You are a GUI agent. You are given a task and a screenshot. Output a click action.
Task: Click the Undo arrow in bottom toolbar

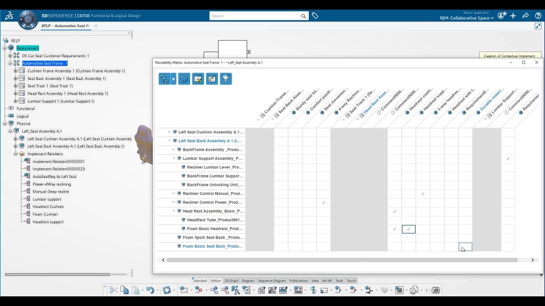point(150,290)
